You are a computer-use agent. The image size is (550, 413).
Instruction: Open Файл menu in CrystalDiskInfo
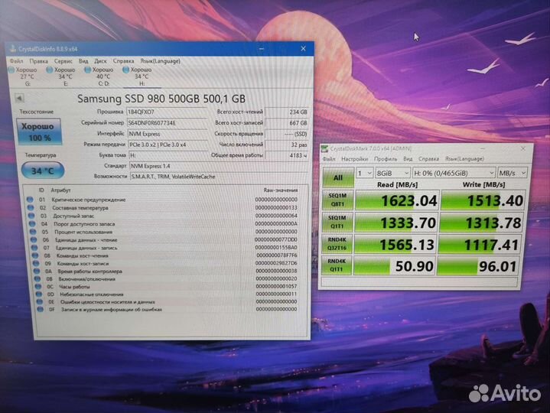coord(17,61)
